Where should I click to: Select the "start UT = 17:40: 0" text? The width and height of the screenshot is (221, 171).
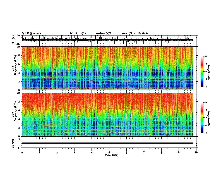pyautogui.click(x=135, y=34)
